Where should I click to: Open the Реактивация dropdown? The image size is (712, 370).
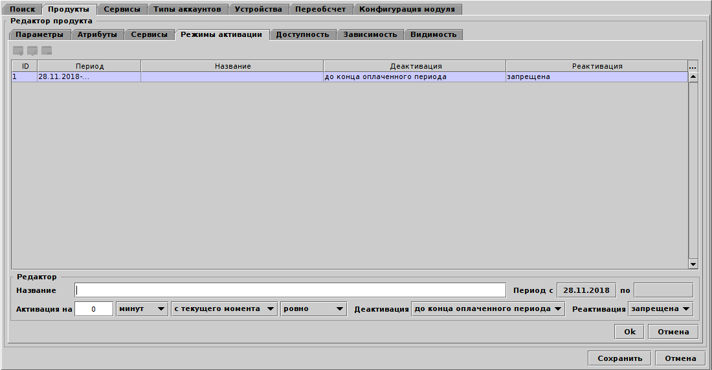(x=661, y=309)
